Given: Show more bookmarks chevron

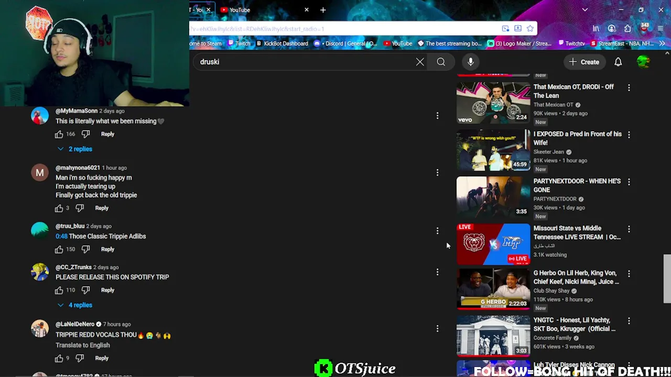Looking at the screenshot, I should (663, 43).
